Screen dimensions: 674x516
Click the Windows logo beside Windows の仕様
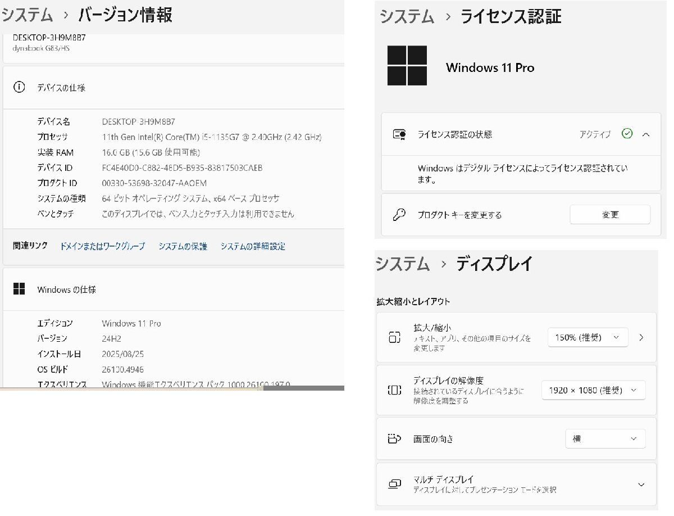pos(19,288)
